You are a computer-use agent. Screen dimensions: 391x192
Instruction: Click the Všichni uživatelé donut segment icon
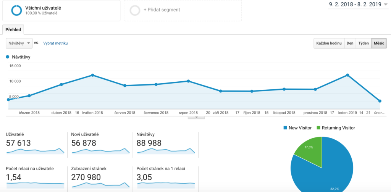pos(16,10)
